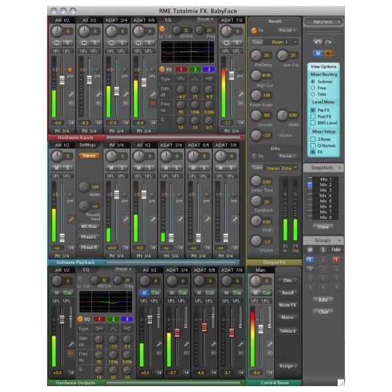Open the Hardware Outputs EQ Preset dropdown
The width and height of the screenshot is (392, 392).
coord(123,269)
